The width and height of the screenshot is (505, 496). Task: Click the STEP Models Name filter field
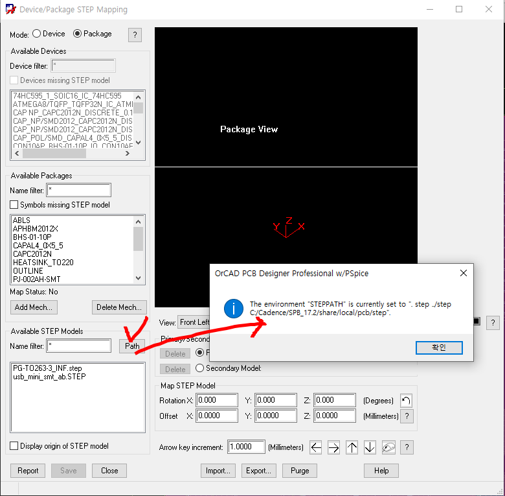[x=79, y=346]
